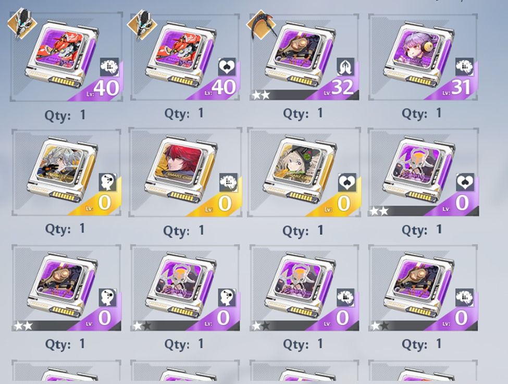Select the last third-row one-star chip
This screenshot has height=384, width=508.
pyautogui.click(x=423, y=288)
